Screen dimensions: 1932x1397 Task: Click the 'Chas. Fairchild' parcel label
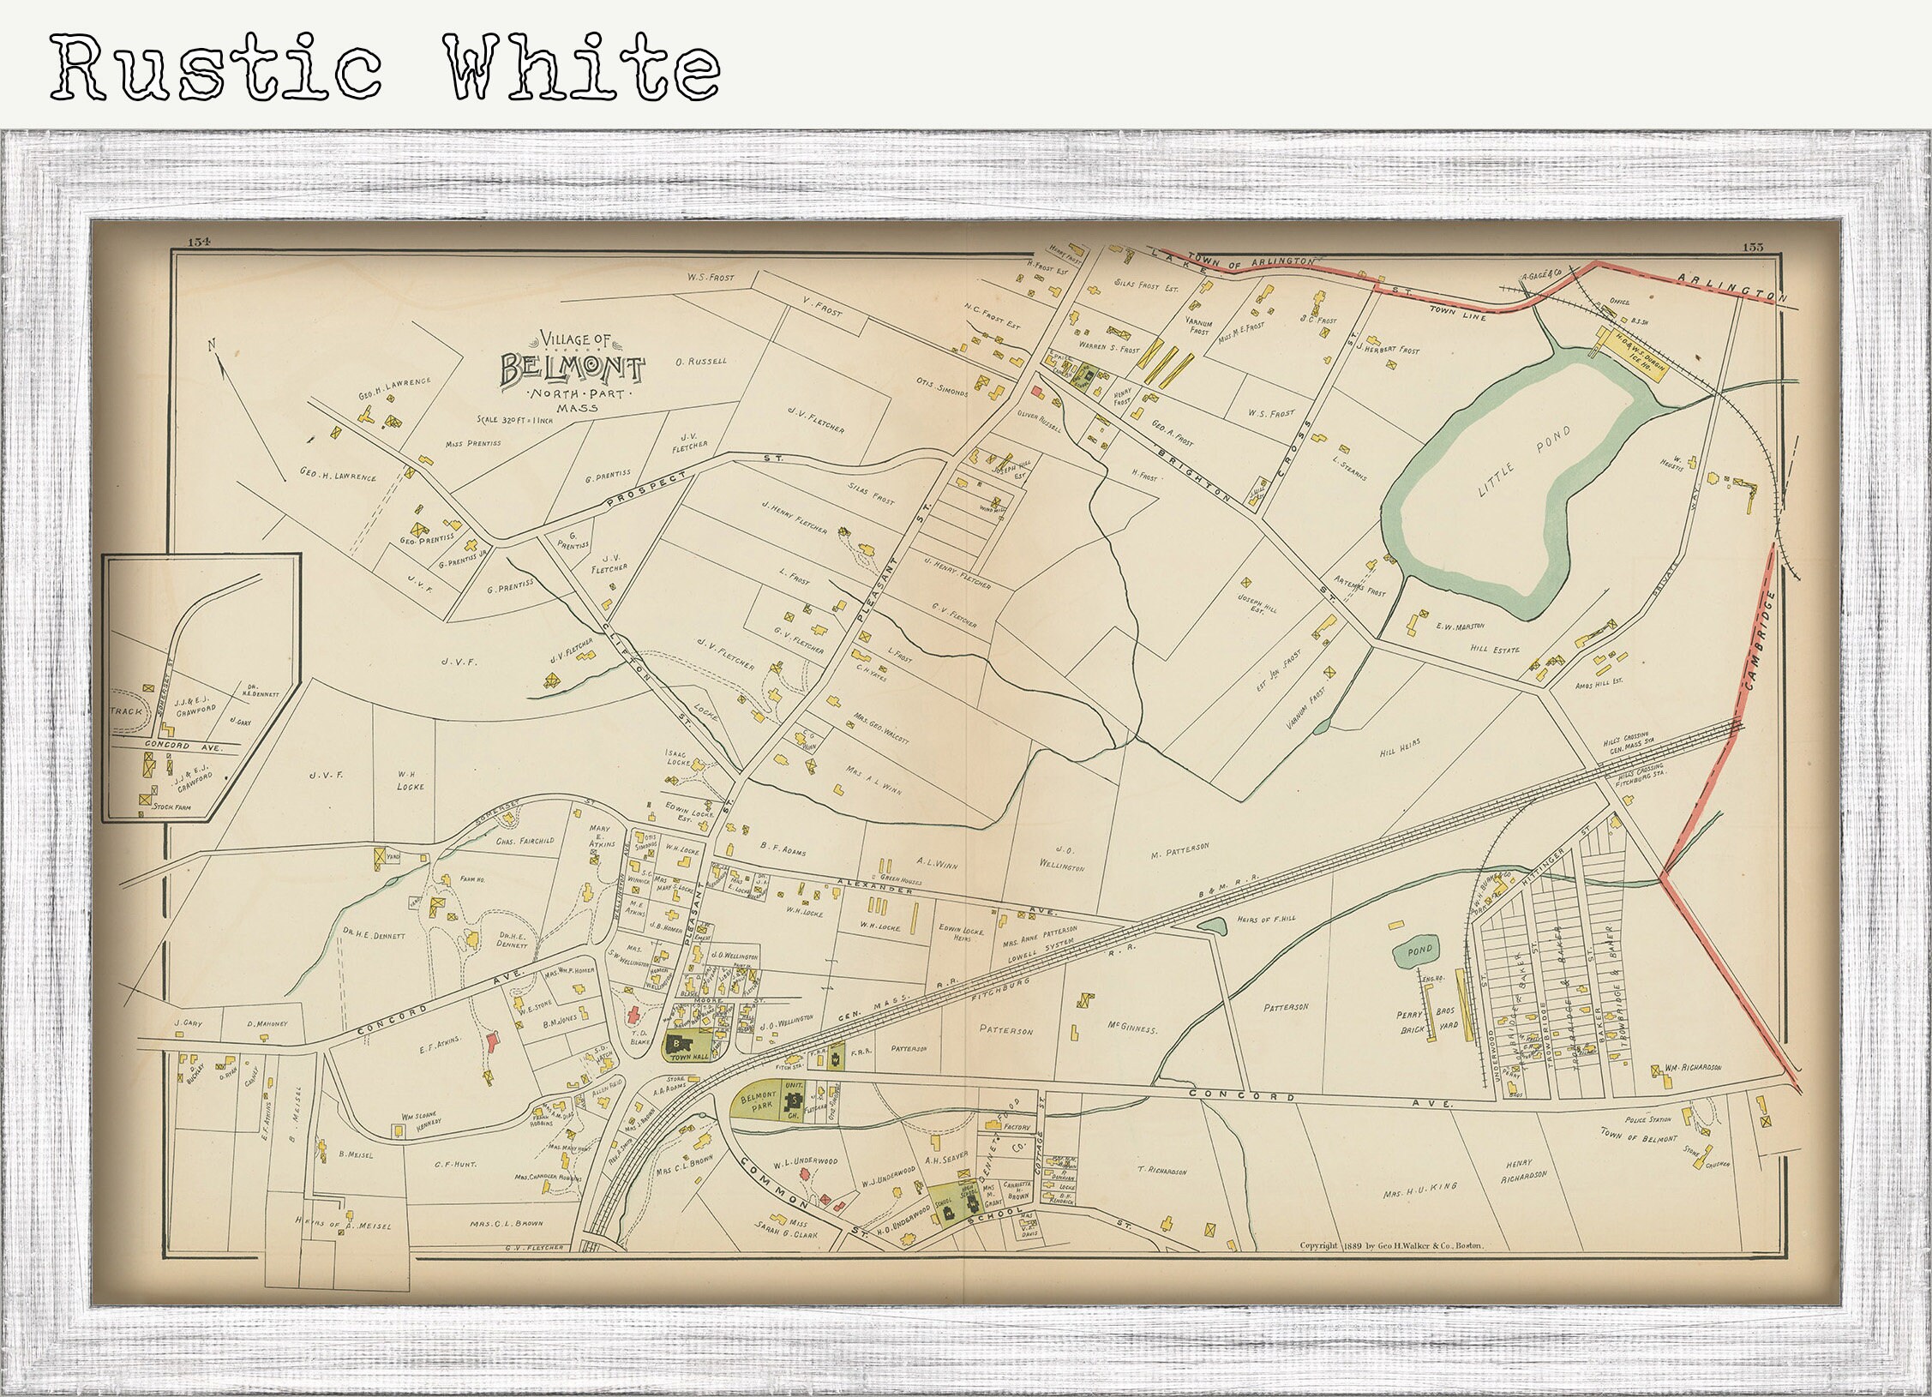(x=525, y=841)
